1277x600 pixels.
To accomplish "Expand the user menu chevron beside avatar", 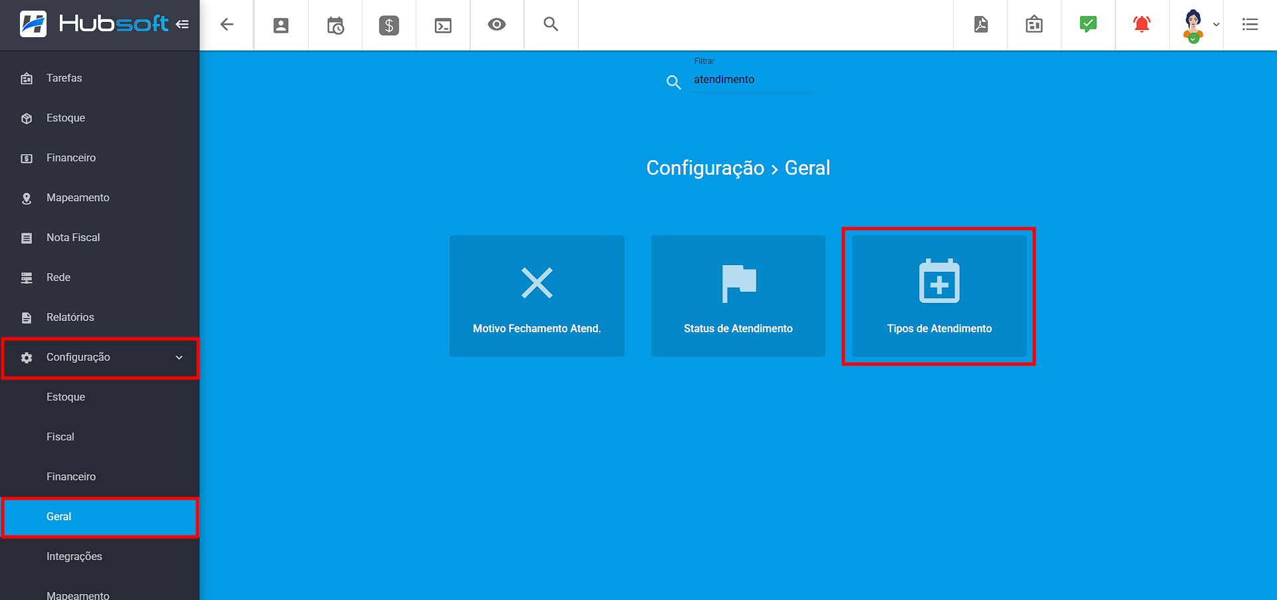I will point(1216,25).
